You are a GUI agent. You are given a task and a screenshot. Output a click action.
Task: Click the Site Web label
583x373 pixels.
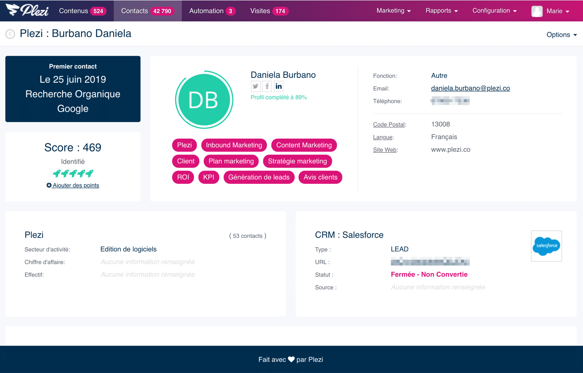[385, 149]
